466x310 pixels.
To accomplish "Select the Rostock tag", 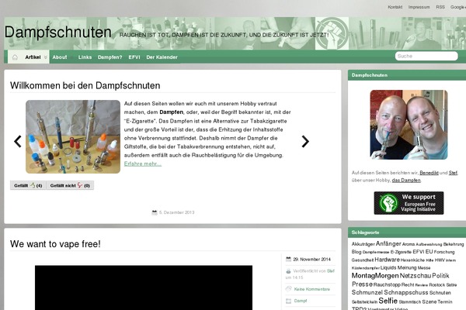I will click(436, 284).
